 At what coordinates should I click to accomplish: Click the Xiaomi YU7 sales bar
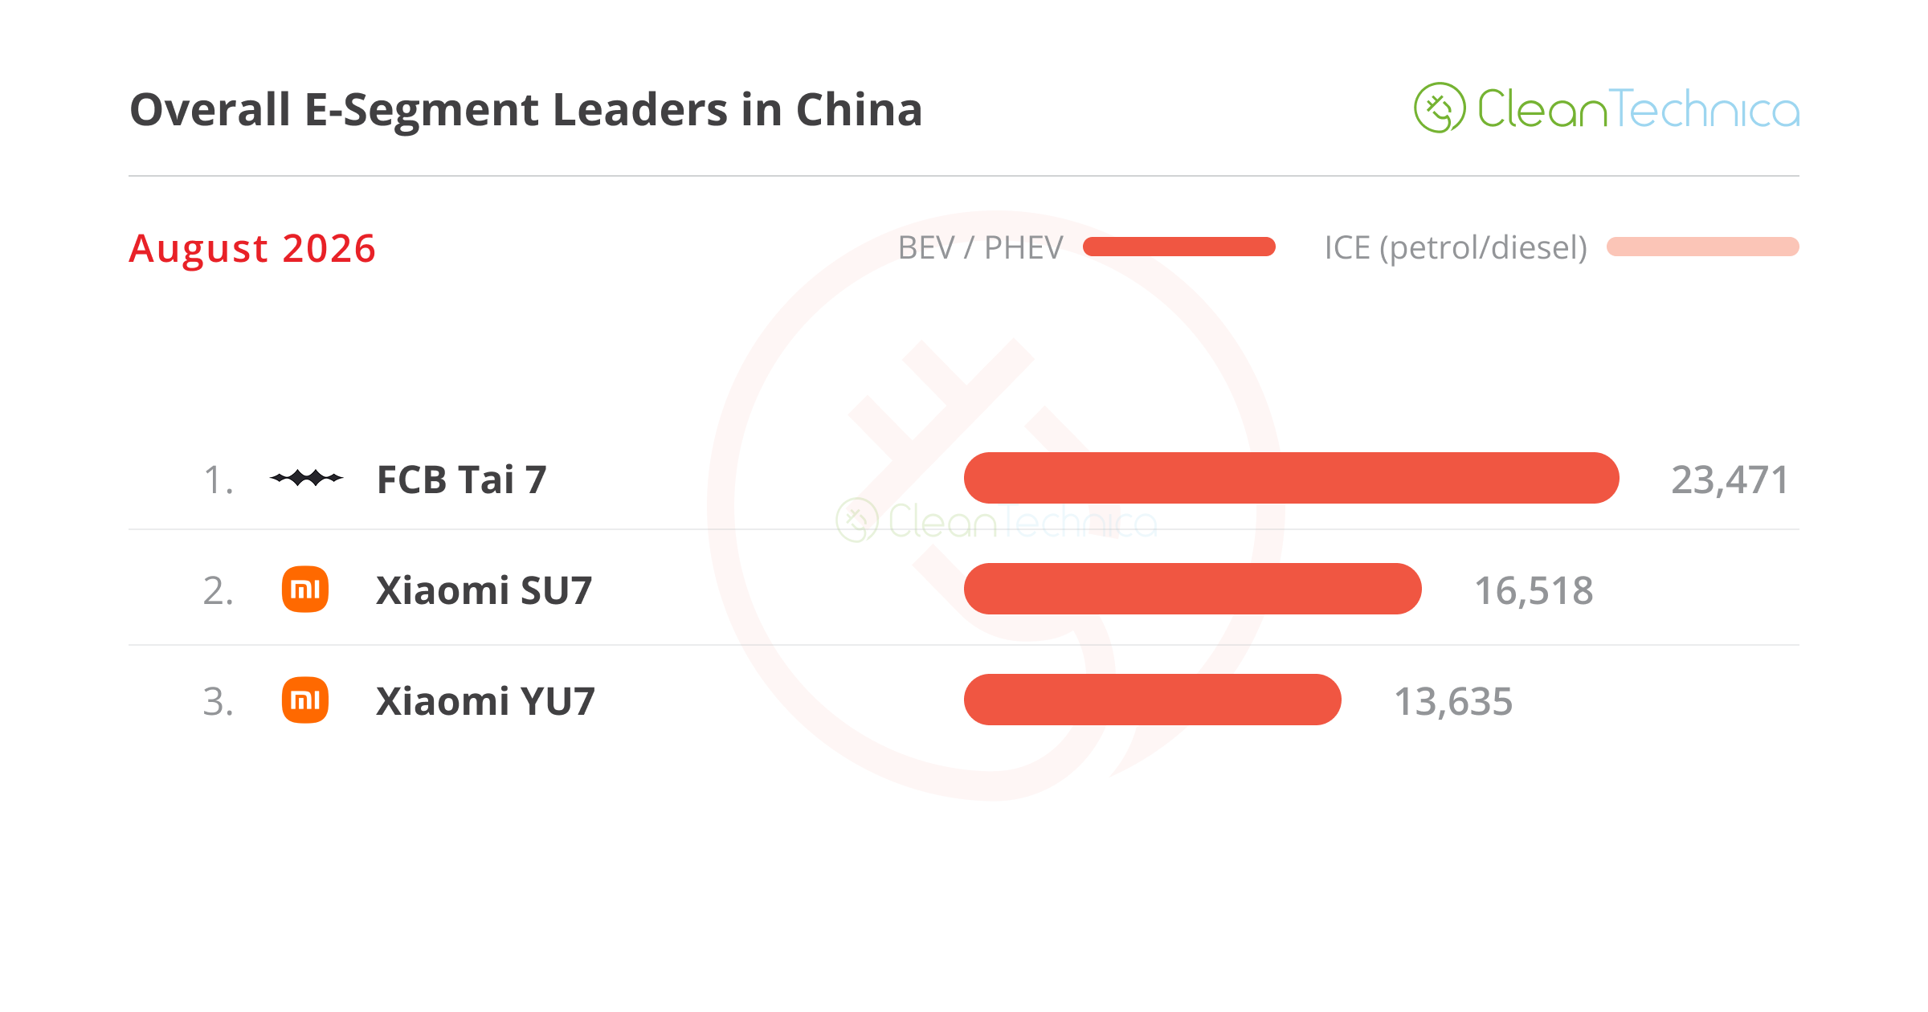pyautogui.click(x=1153, y=700)
